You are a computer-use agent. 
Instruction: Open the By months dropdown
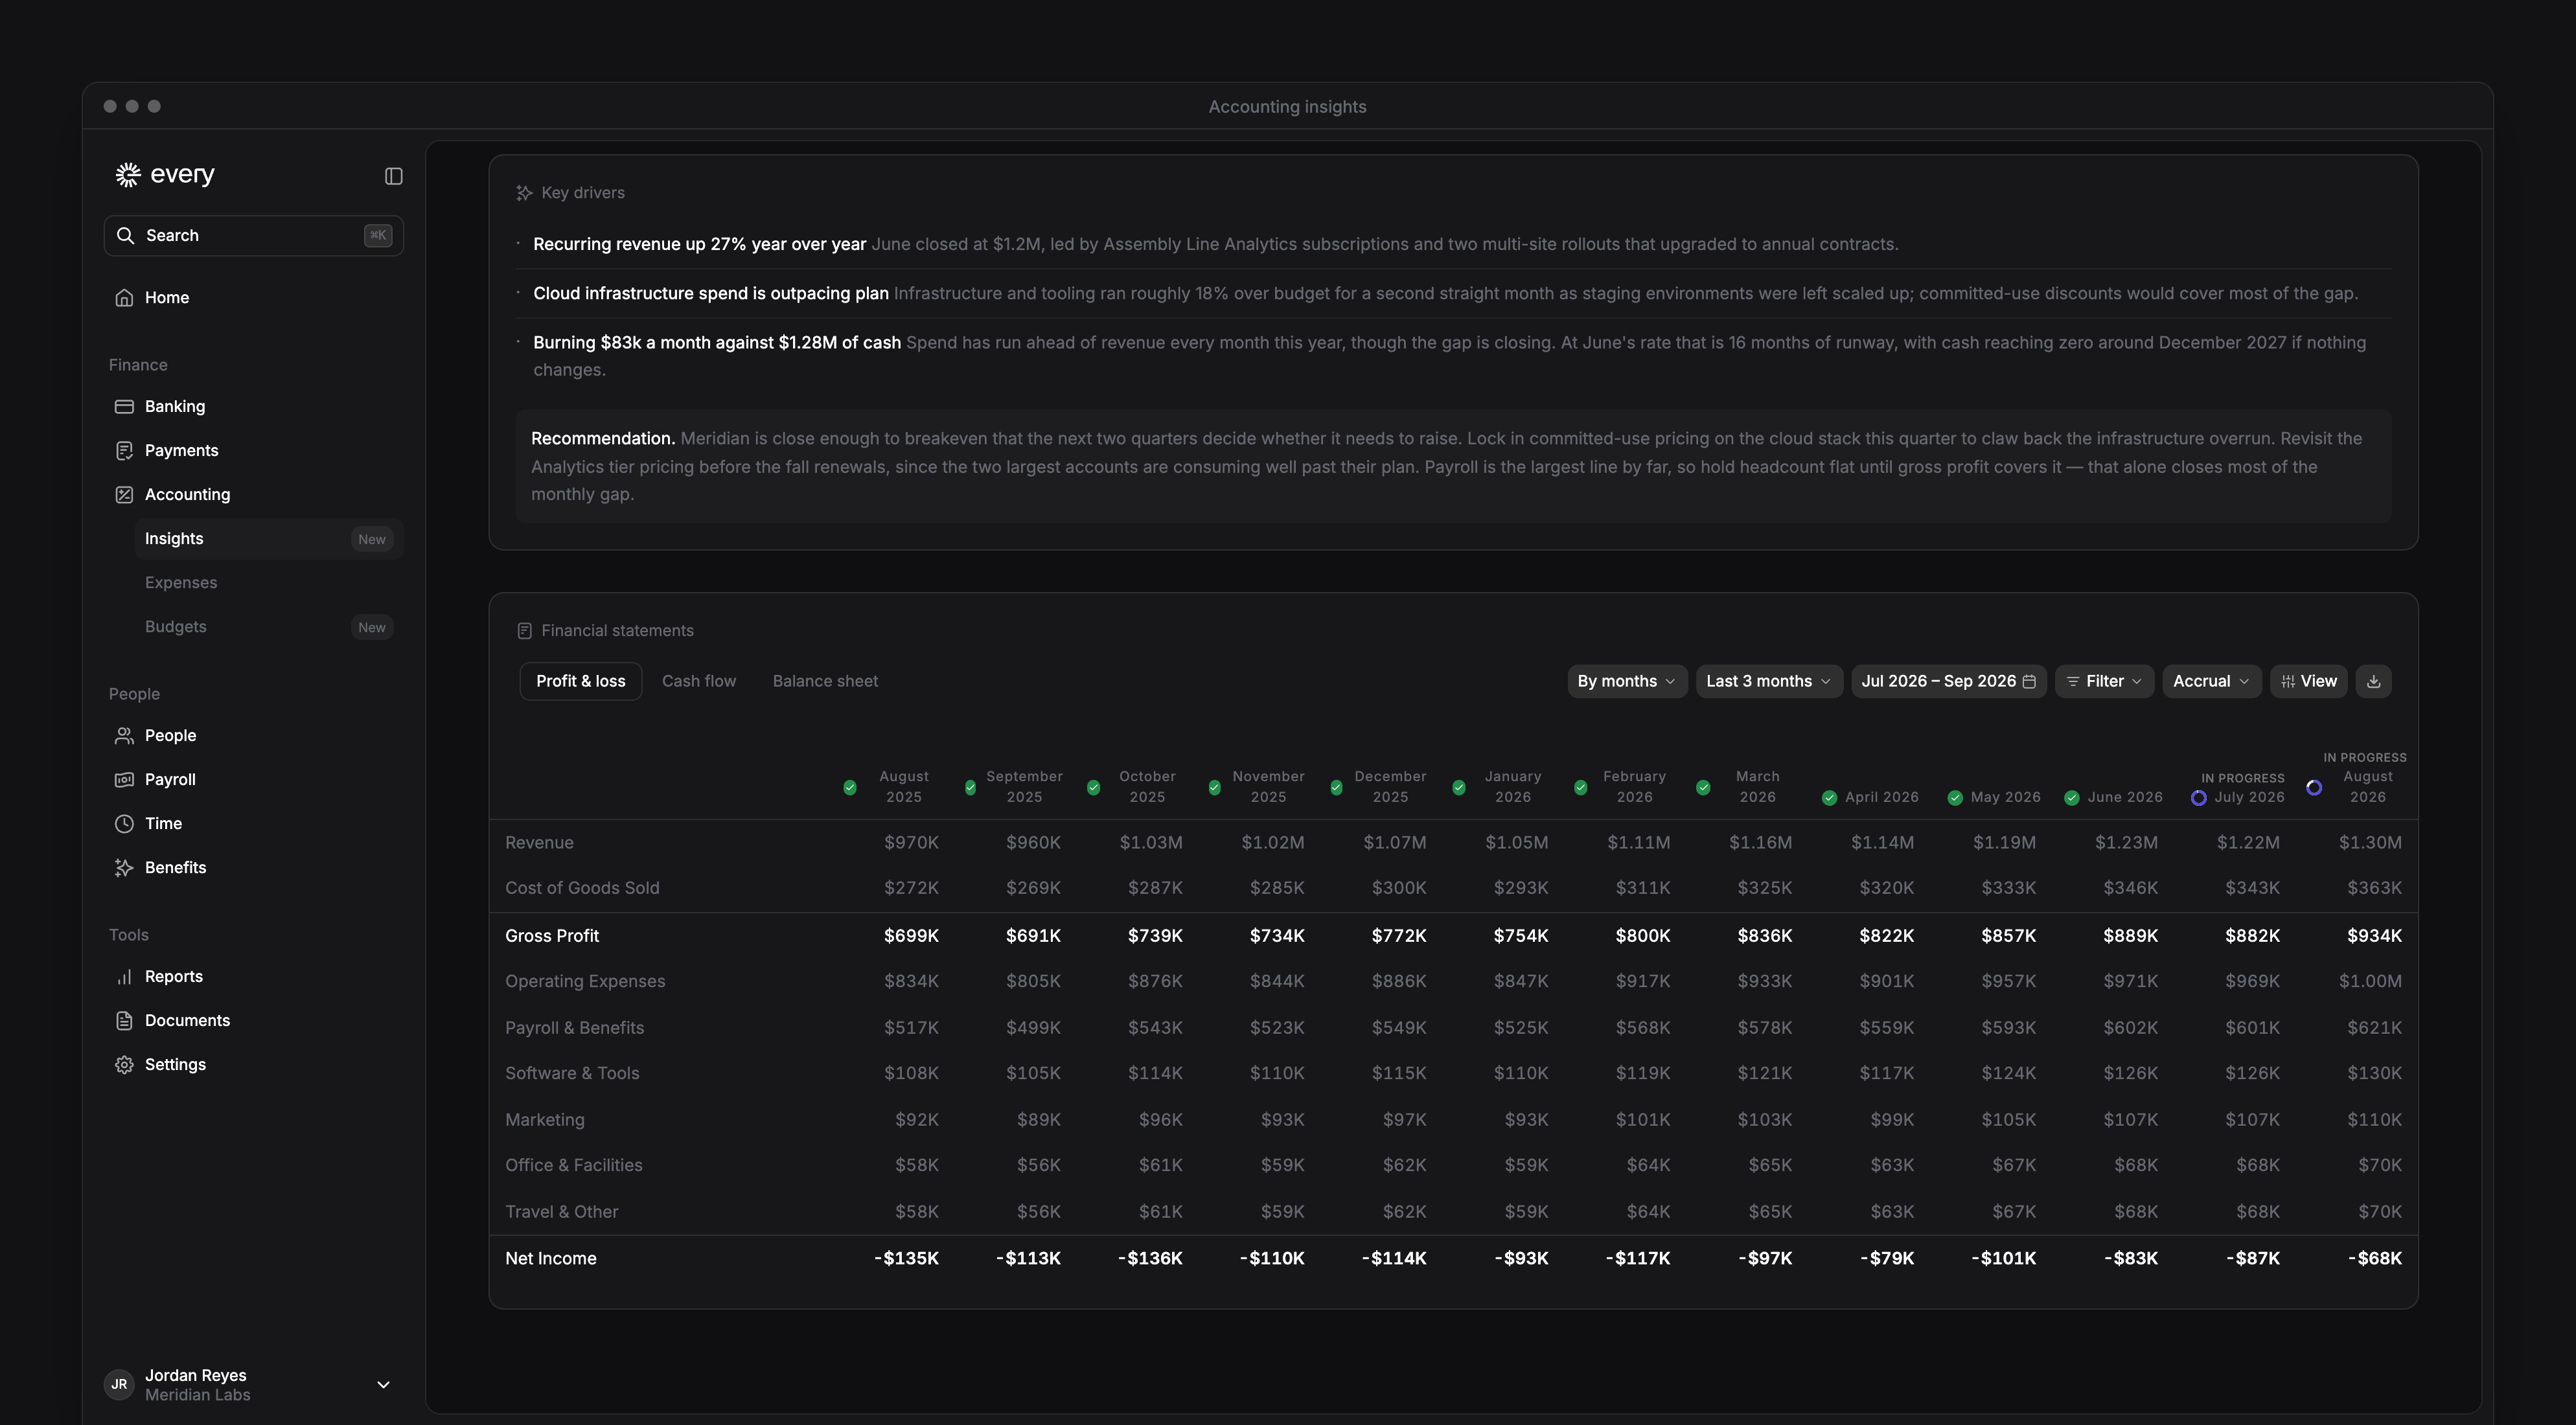coord(1627,681)
